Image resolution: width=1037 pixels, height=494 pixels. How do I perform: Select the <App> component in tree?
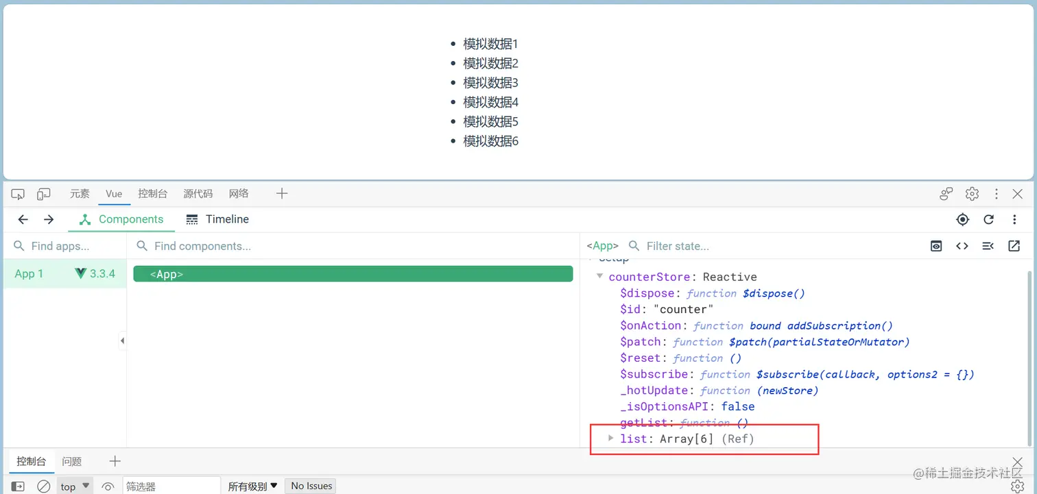point(353,274)
